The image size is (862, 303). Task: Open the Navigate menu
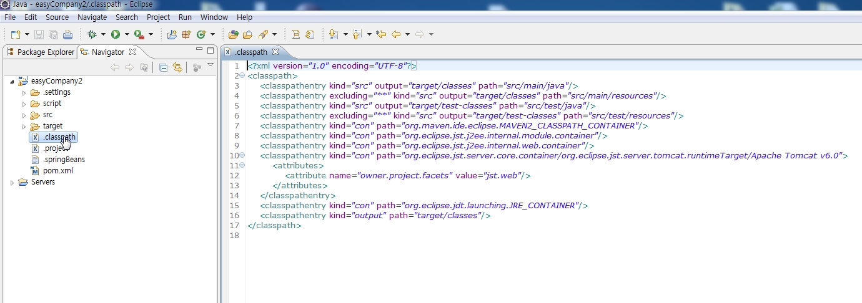pos(92,17)
